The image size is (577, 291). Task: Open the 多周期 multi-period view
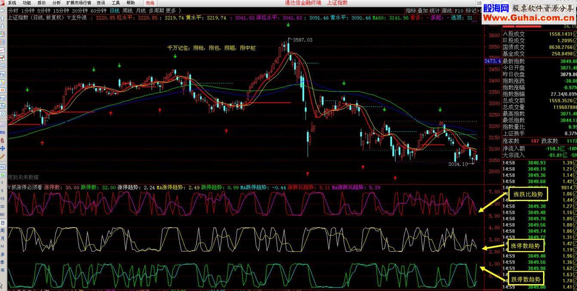156,11
